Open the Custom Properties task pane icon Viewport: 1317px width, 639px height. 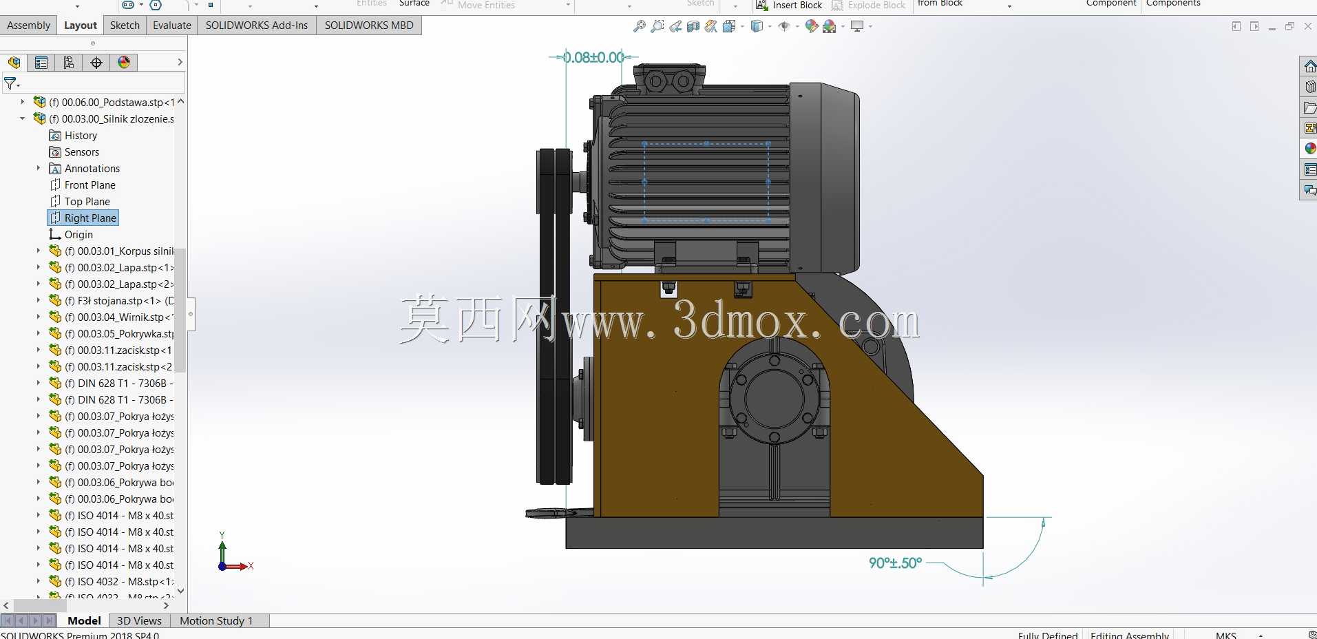click(1309, 169)
